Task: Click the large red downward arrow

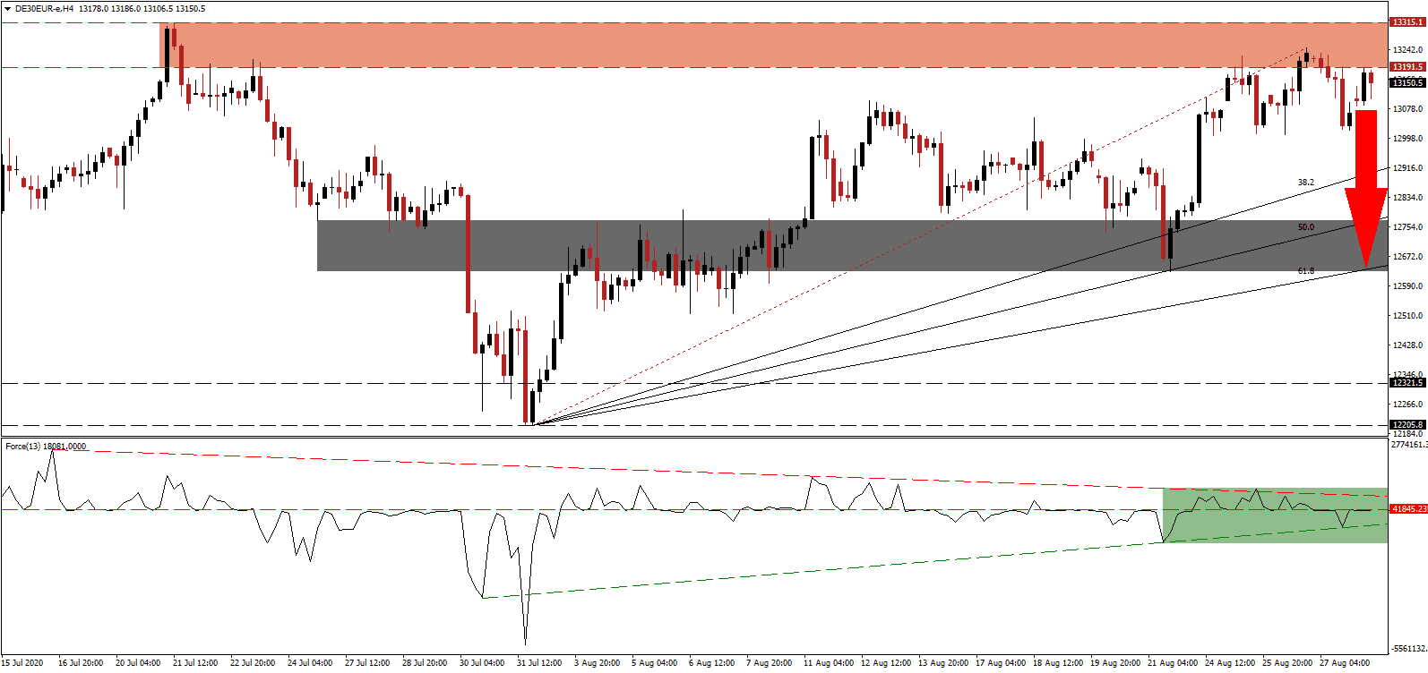Action: pyautogui.click(x=1365, y=188)
